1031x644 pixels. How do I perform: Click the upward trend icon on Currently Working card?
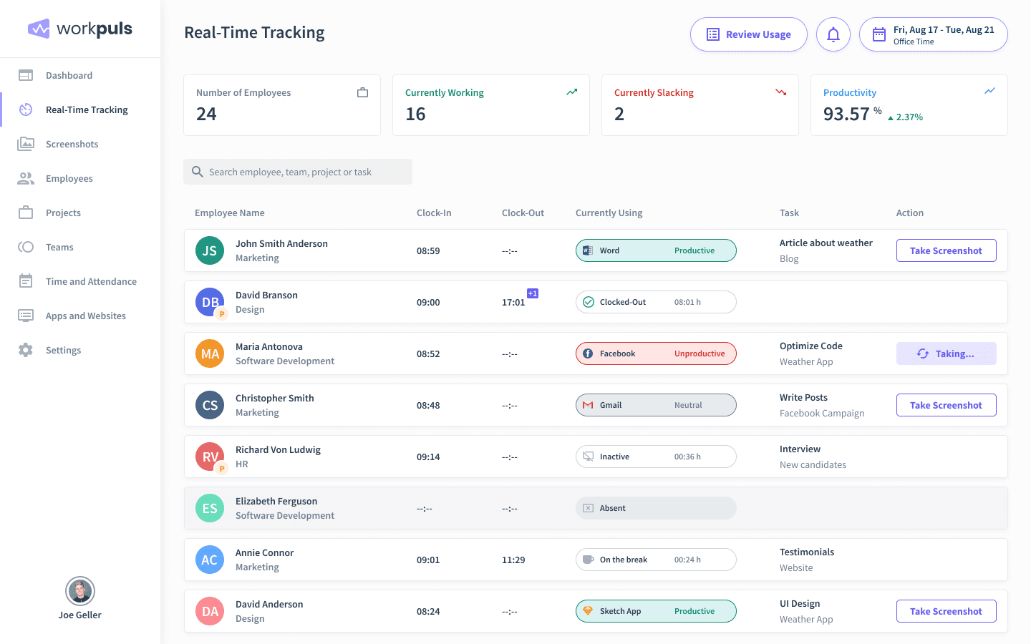[x=571, y=92]
